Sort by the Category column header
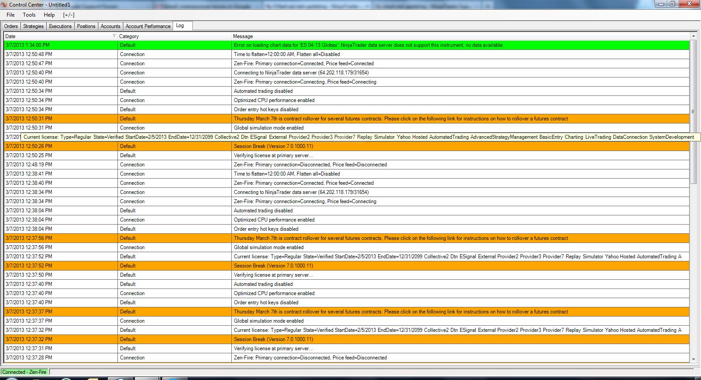 click(174, 36)
